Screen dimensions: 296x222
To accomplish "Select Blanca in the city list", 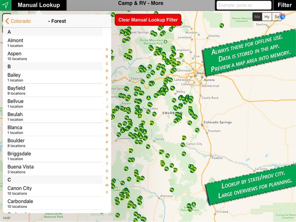I will [53, 130].
